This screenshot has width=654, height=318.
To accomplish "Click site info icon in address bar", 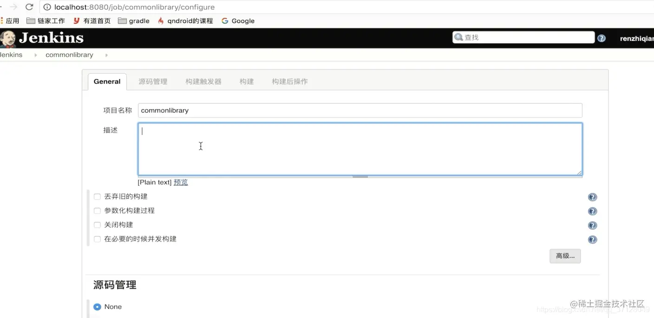I will click(x=47, y=7).
